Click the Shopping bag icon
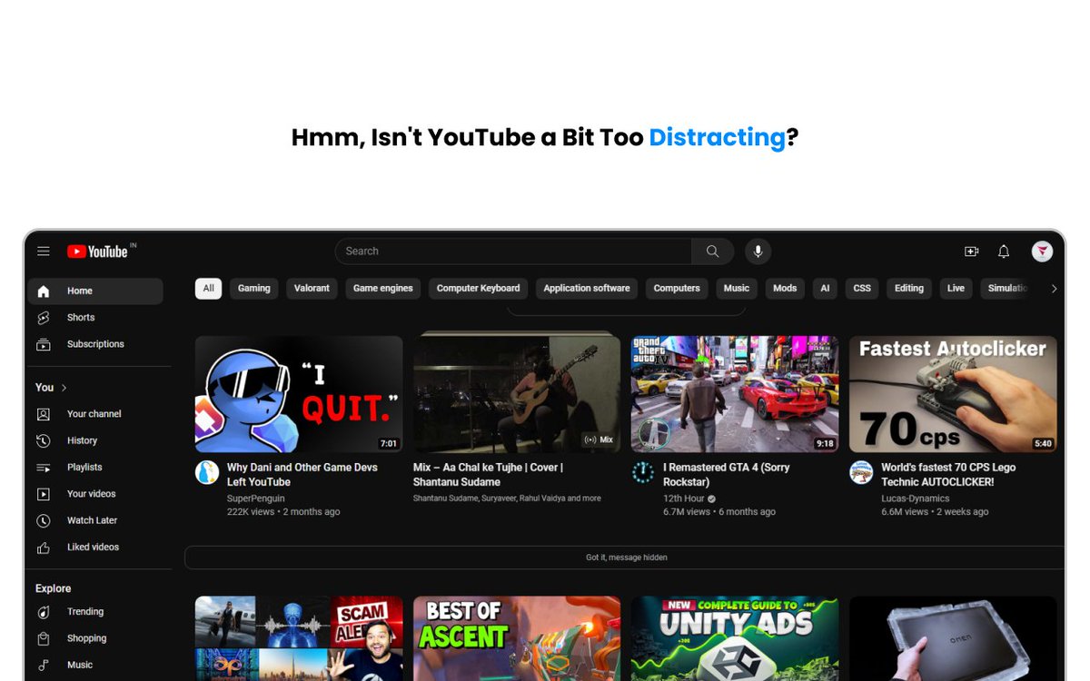 pos(44,638)
